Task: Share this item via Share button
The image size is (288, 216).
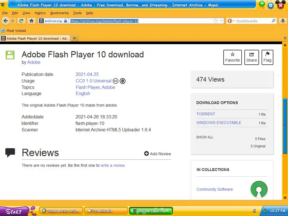Action: 251,57
